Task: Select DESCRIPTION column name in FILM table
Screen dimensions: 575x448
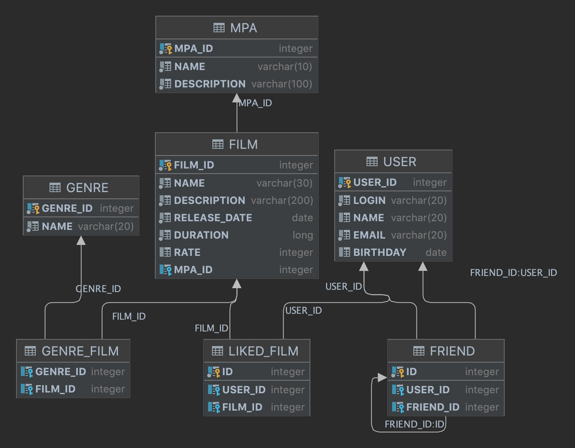Action: click(x=209, y=200)
